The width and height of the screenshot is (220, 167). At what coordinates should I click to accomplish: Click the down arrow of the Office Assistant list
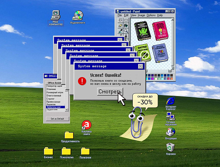click(67, 110)
